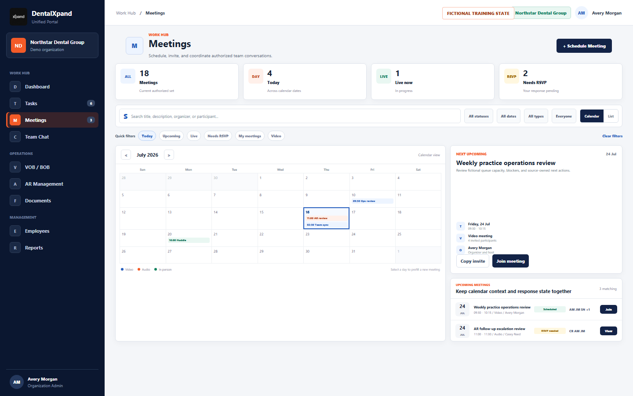Open the All statuses dropdown
This screenshot has width=633, height=396.
[x=479, y=116]
